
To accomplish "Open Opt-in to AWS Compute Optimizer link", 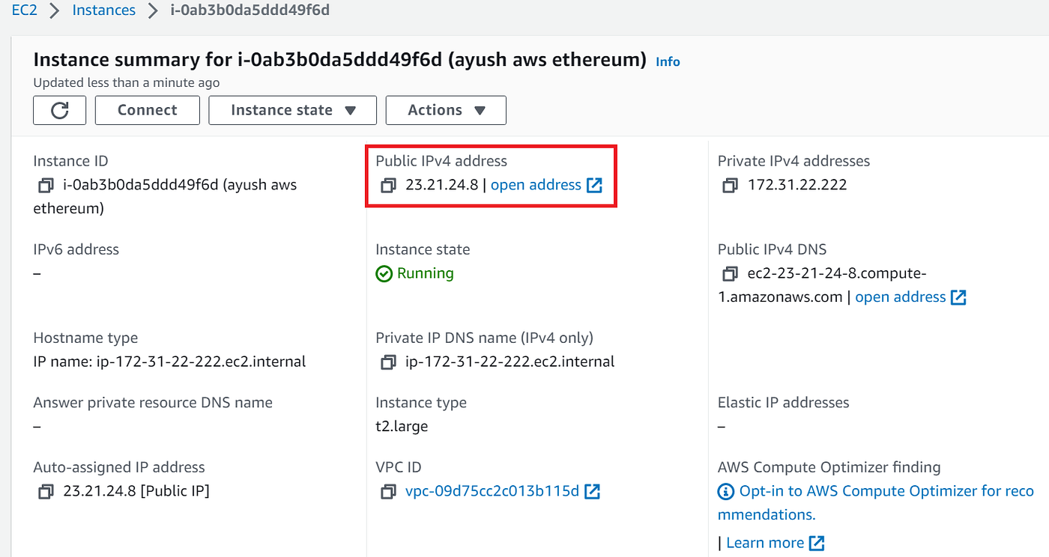I will (x=877, y=502).
